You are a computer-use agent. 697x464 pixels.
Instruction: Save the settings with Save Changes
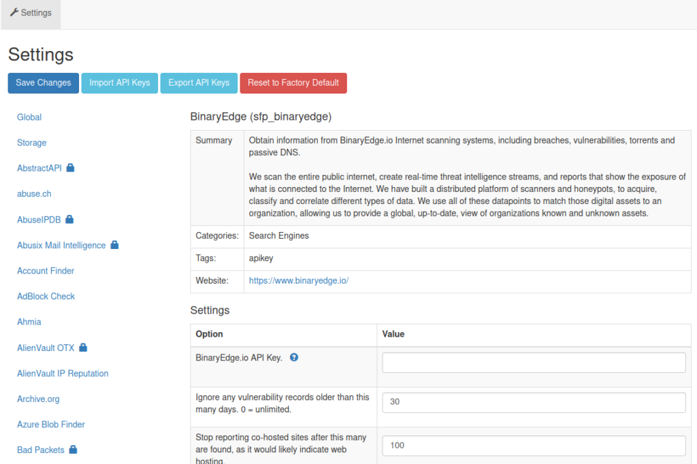(43, 83)
